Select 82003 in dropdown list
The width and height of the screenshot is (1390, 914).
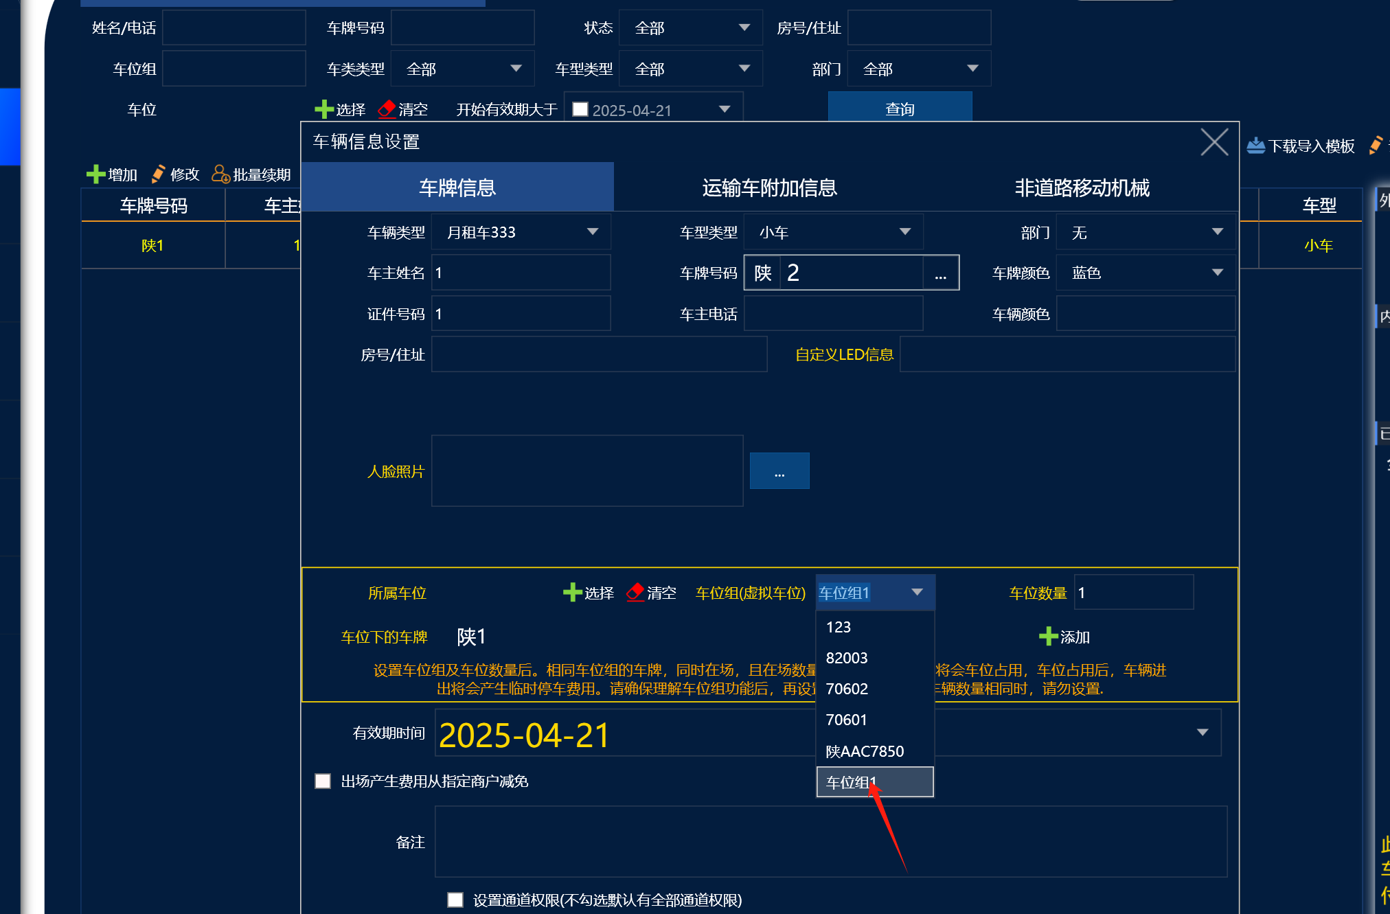tap(875, 658)
